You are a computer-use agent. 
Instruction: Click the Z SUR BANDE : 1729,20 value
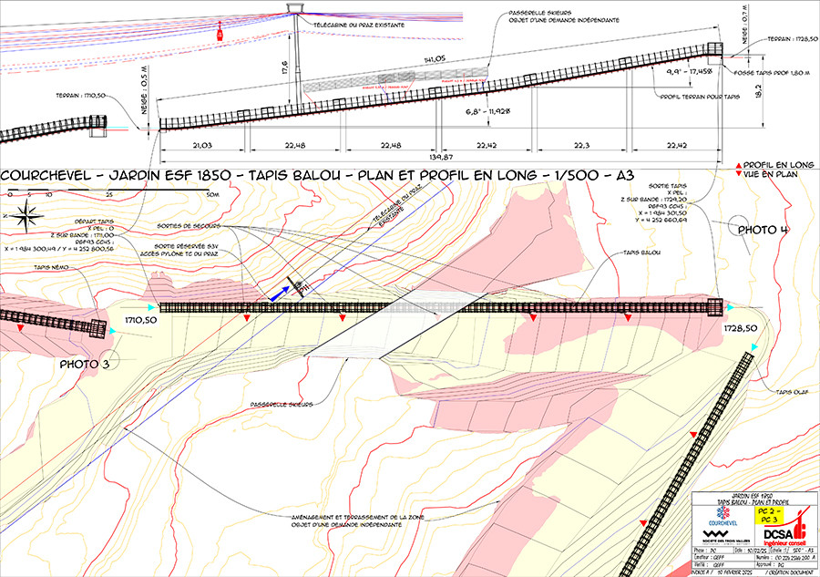[653, 200]
